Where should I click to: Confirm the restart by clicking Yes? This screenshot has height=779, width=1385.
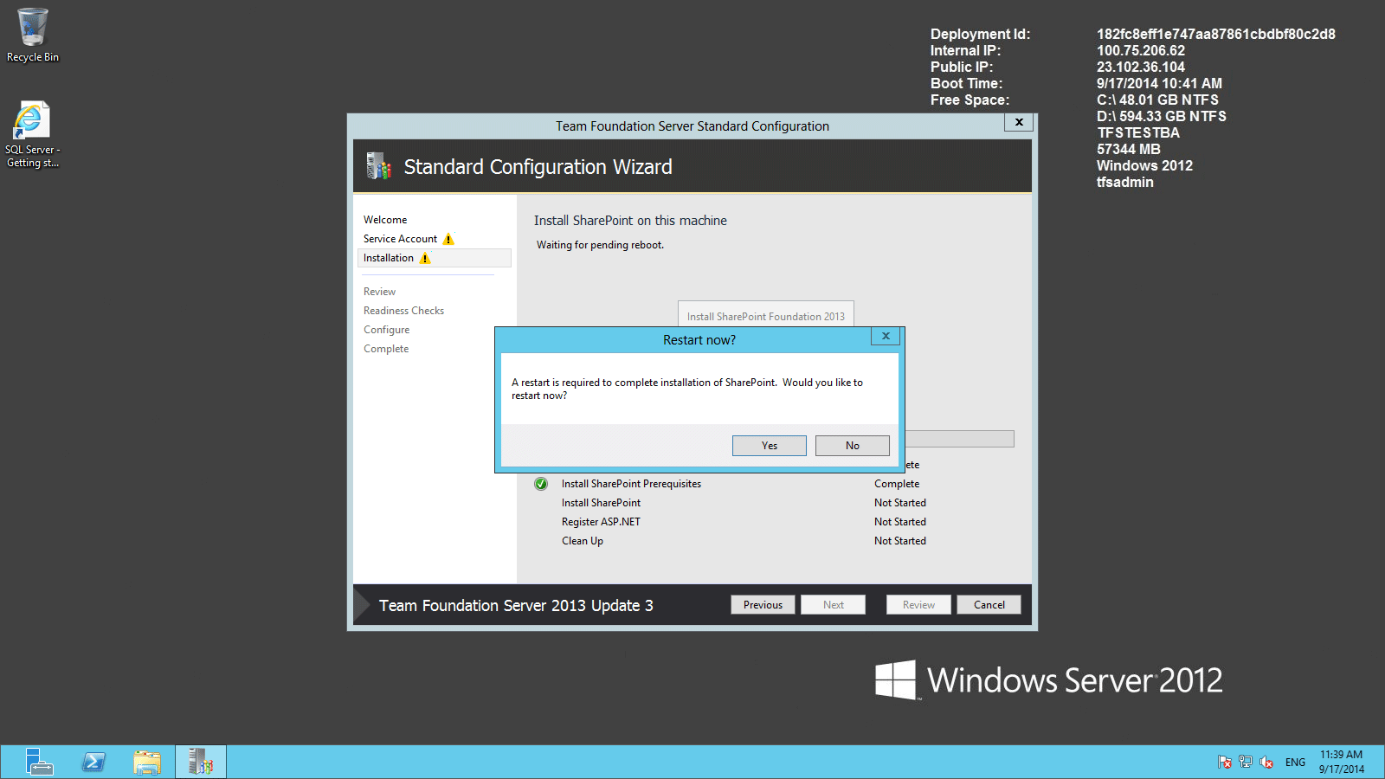(769, 445)
